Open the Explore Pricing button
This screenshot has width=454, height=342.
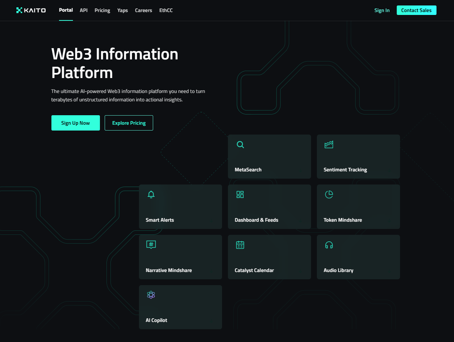pyautogui.click(x=129, y=123)
